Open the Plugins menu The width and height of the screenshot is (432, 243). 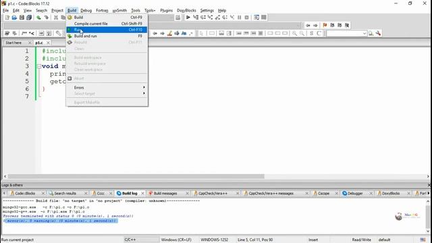pos(167,11)
